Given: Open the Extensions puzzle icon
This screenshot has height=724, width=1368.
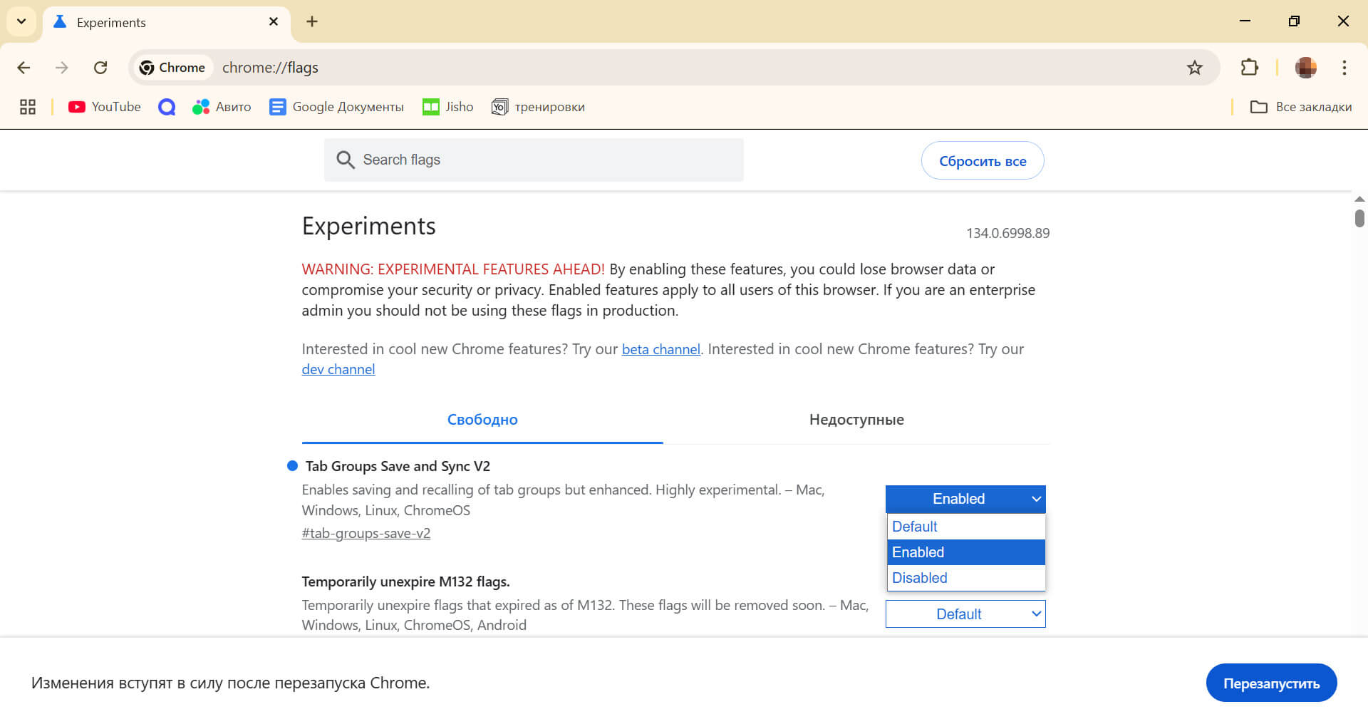Looking at the screenshot, I should pos(1250,68).
